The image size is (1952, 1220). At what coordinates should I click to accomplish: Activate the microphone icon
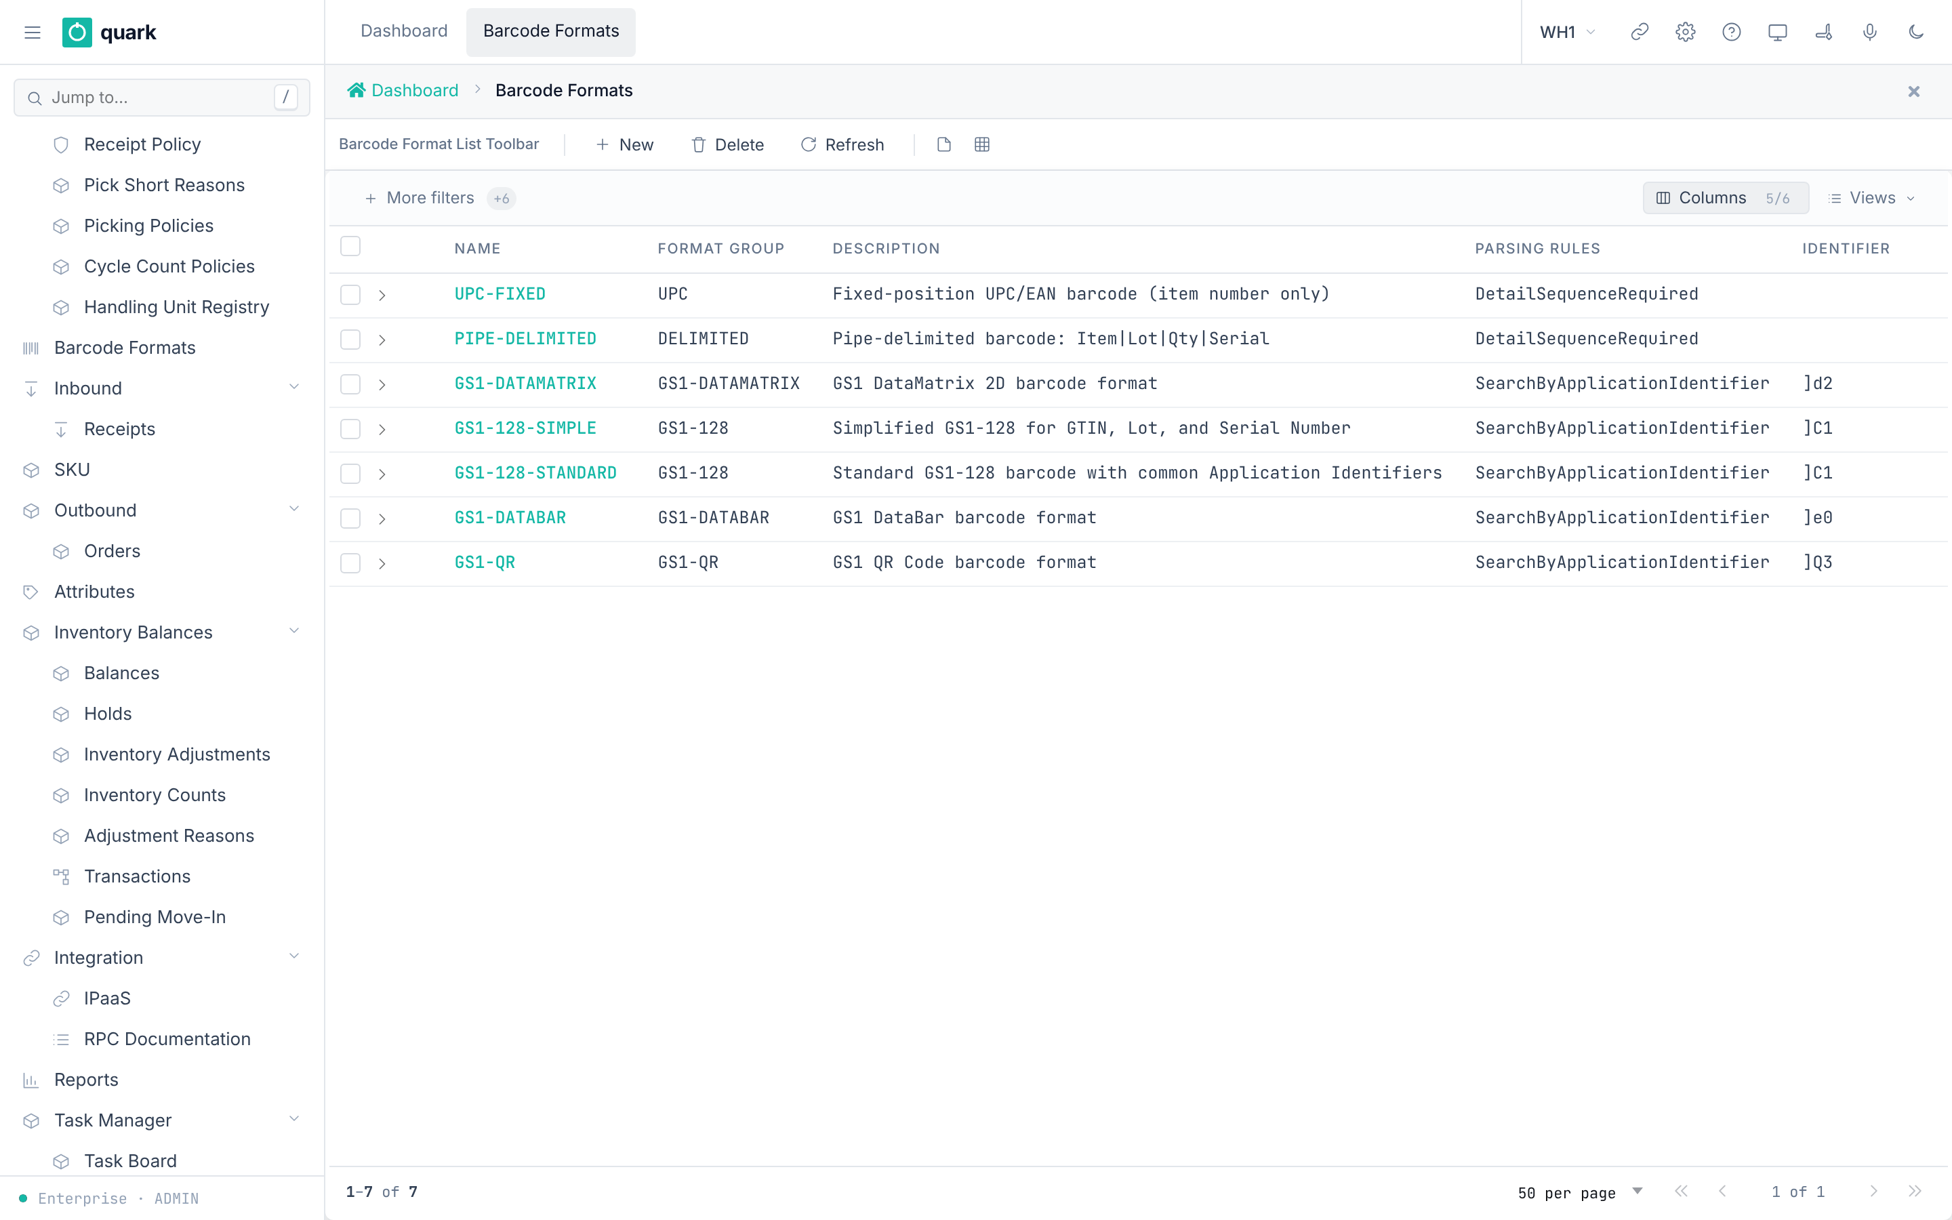click(1870, 33)
